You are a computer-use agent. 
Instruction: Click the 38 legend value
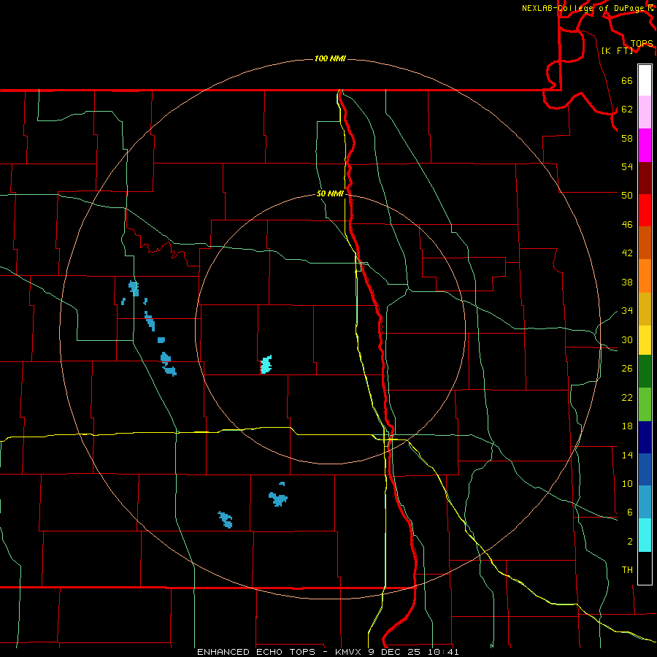click(x=627, y=282)
